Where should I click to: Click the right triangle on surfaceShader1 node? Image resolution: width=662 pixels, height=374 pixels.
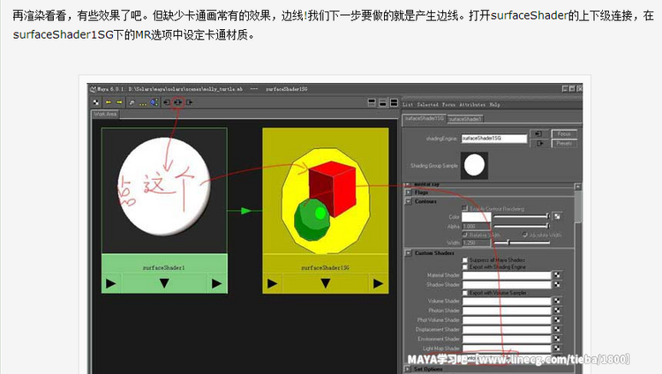[217, 284]
